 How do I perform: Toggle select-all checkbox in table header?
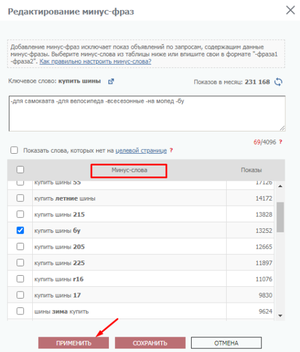20,170
